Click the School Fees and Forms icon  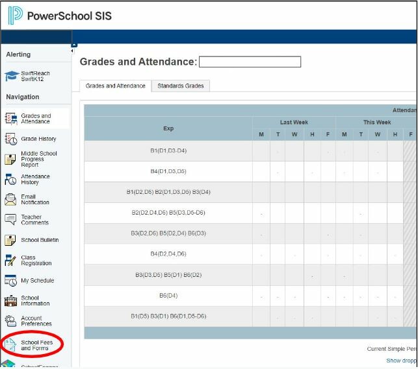[x=10, y=345]
